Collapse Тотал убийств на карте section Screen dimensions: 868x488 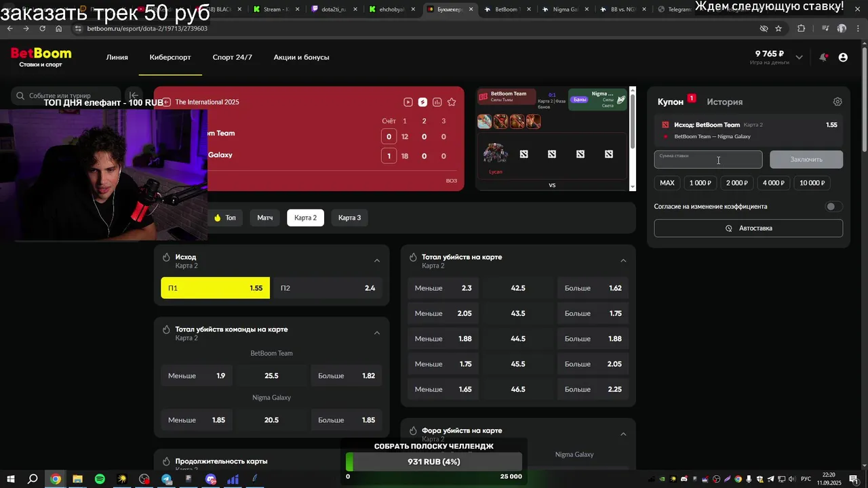point(623,261)
